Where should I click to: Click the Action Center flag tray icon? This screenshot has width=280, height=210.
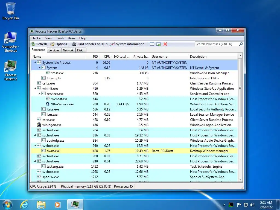tap(239, 205)
